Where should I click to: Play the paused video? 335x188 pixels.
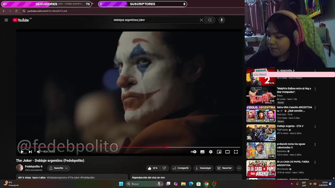click(22, 152)
